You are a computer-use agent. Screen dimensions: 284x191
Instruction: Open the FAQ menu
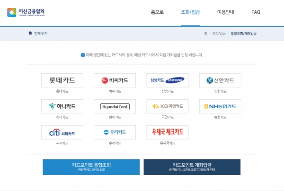coord(256,12)
